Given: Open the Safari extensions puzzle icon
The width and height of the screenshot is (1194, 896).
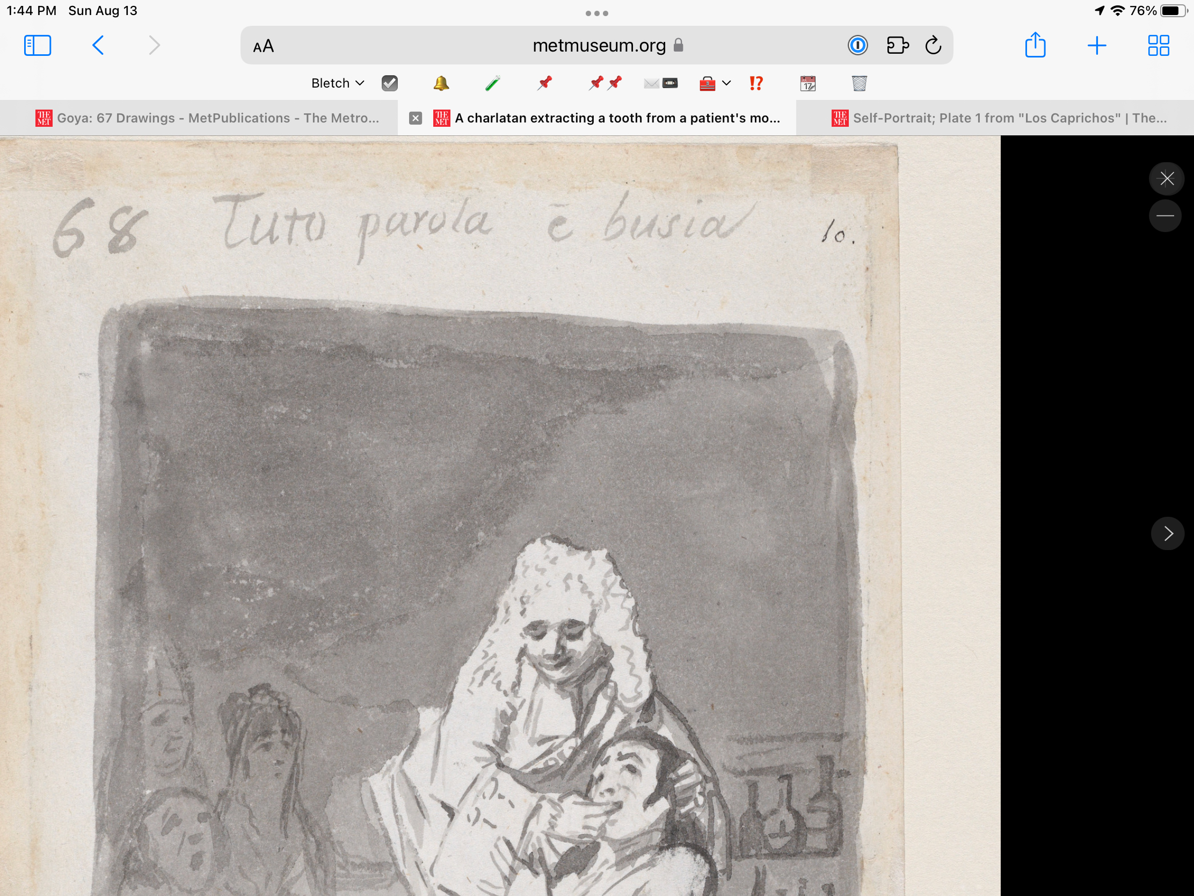Looking at the screenshot, I should pos(898,45).
